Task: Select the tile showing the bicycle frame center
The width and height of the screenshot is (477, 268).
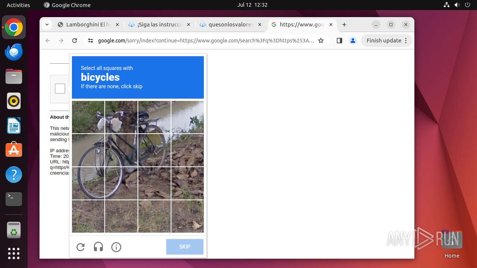Action: pyautogui.click(x=121, y=150)
